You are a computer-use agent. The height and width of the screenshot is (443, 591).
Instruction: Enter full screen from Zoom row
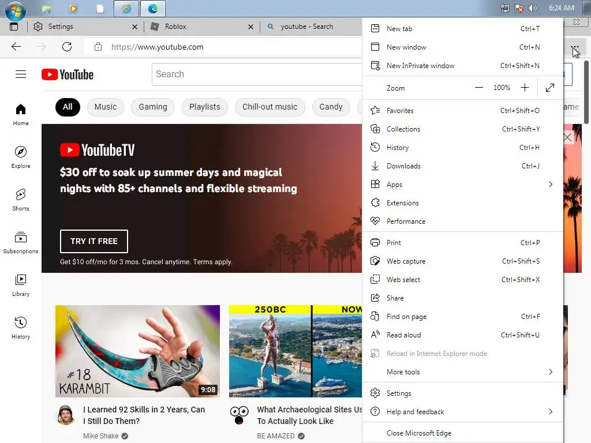tap(550, 88)
